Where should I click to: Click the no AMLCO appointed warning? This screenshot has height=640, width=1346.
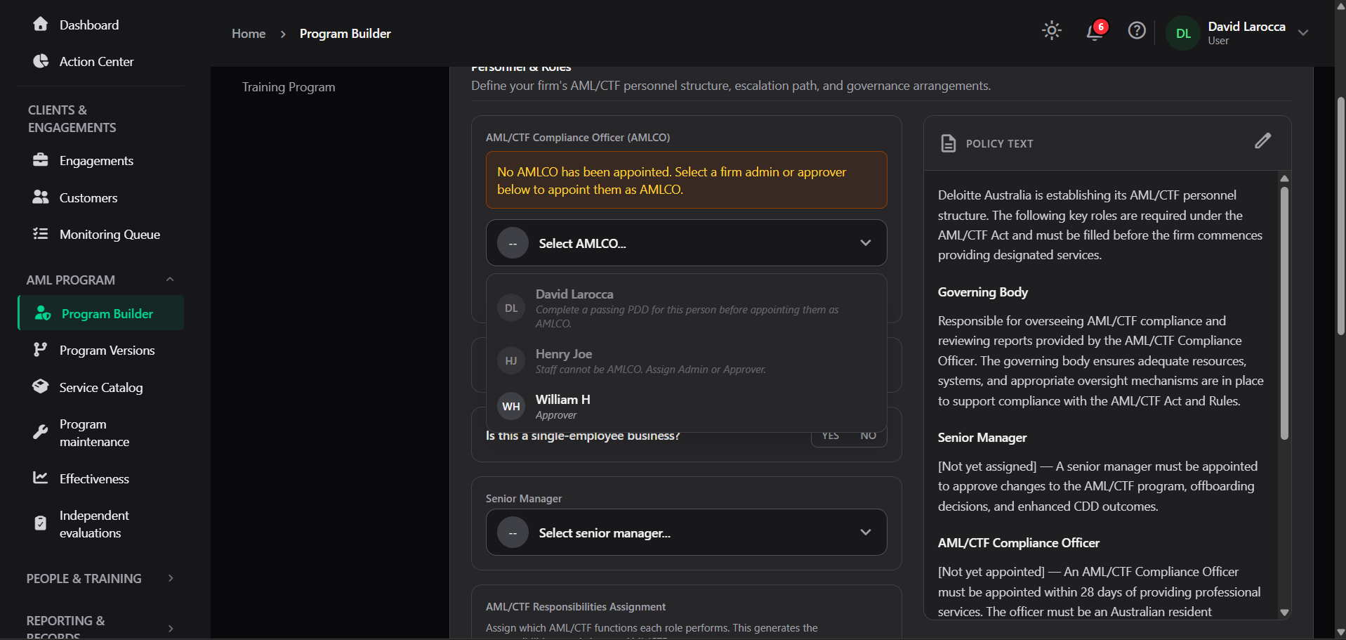click(x=686, y=180)
